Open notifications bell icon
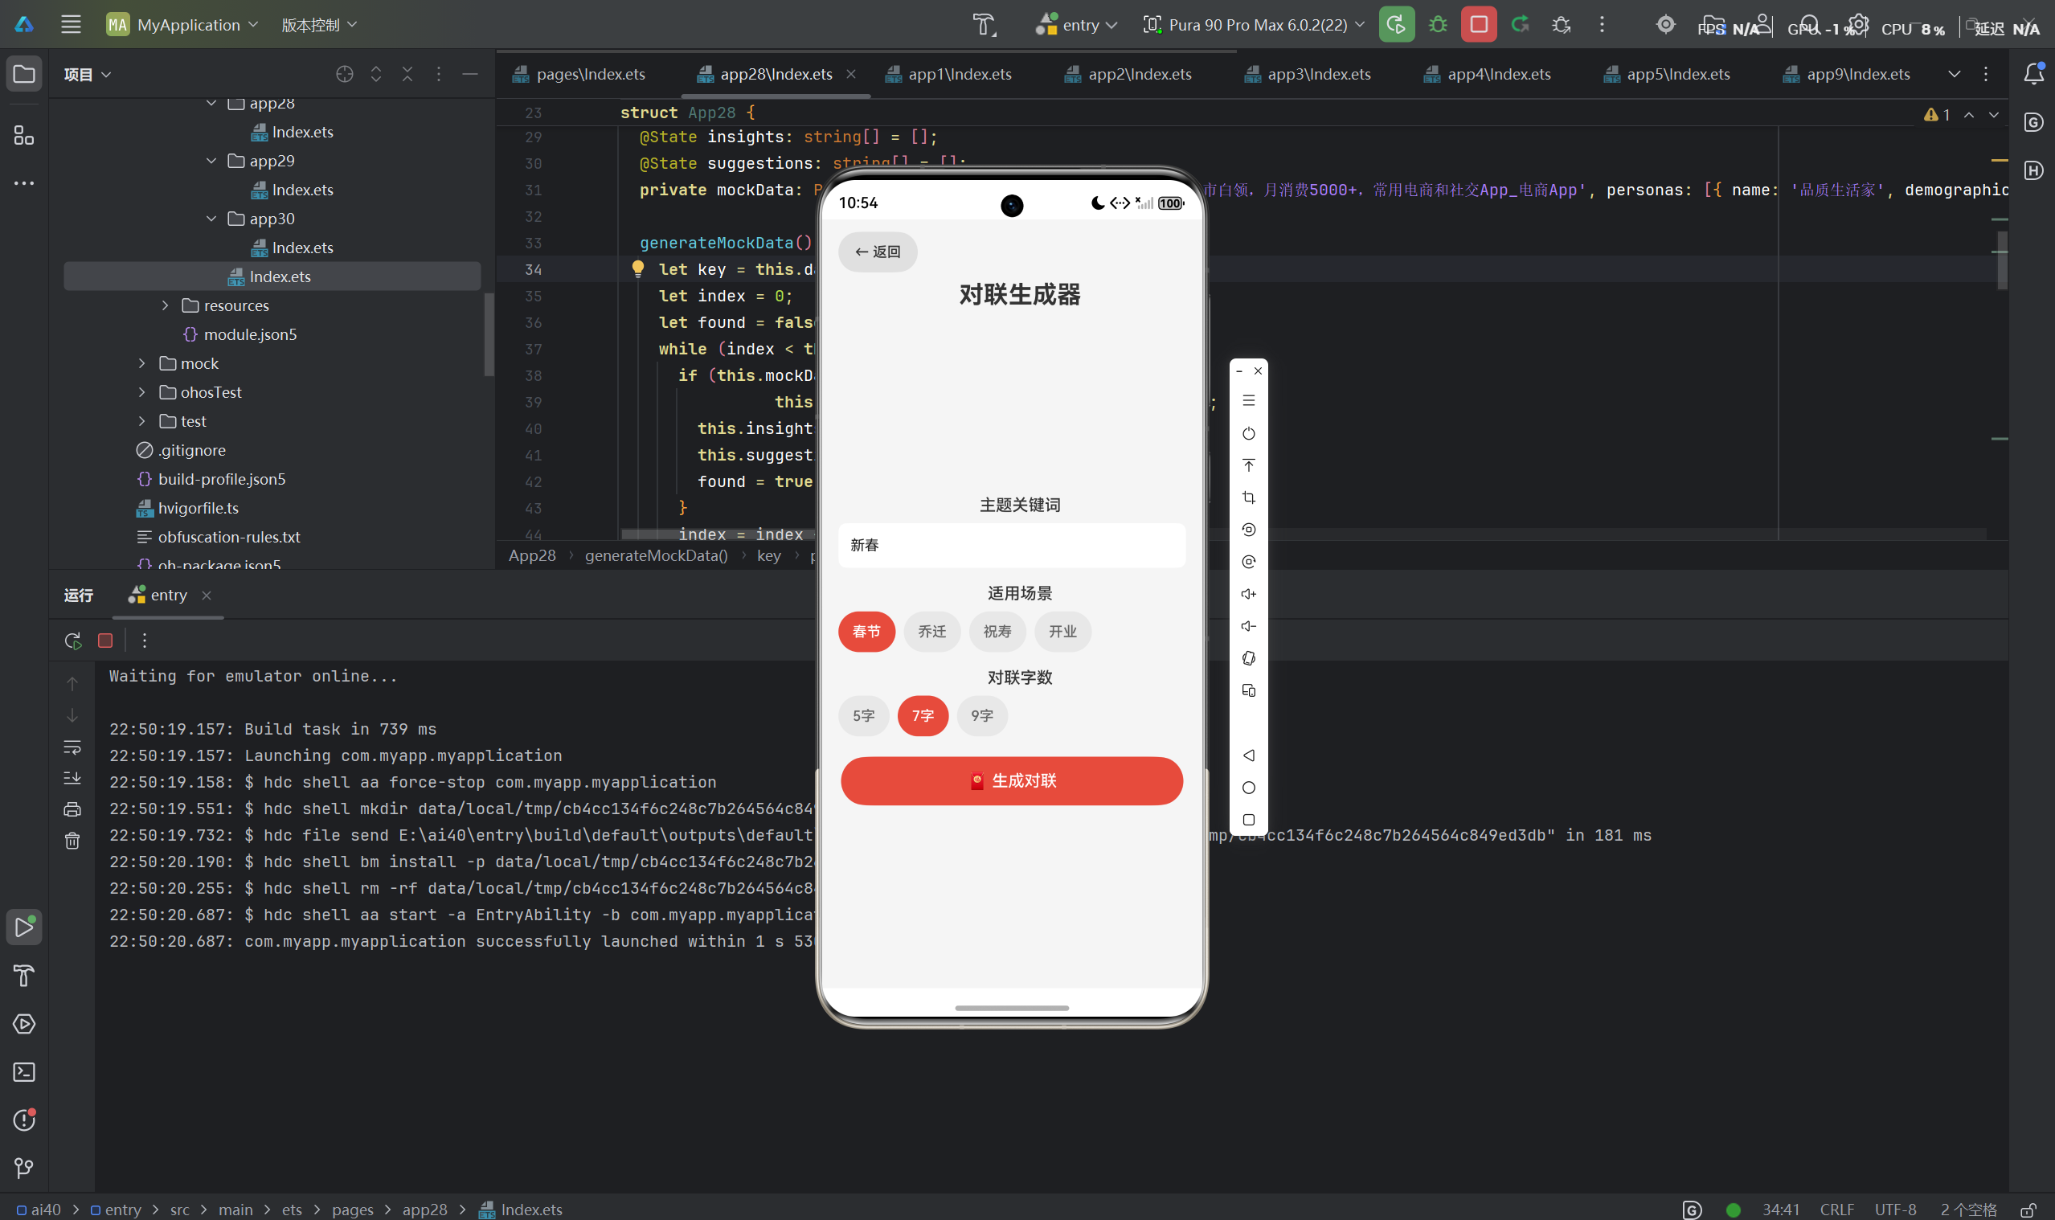Viewport: 2055px width, 1220px height. [x=2033, y=74]
